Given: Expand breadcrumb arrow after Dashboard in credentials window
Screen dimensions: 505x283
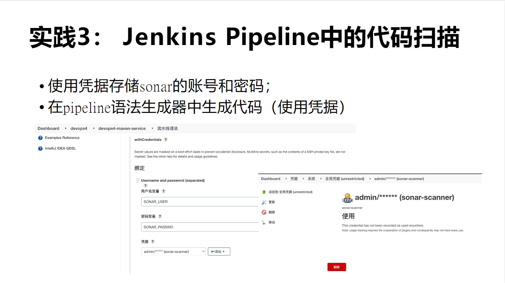Looking at the screenshot, I should click(x=286, y=178).
